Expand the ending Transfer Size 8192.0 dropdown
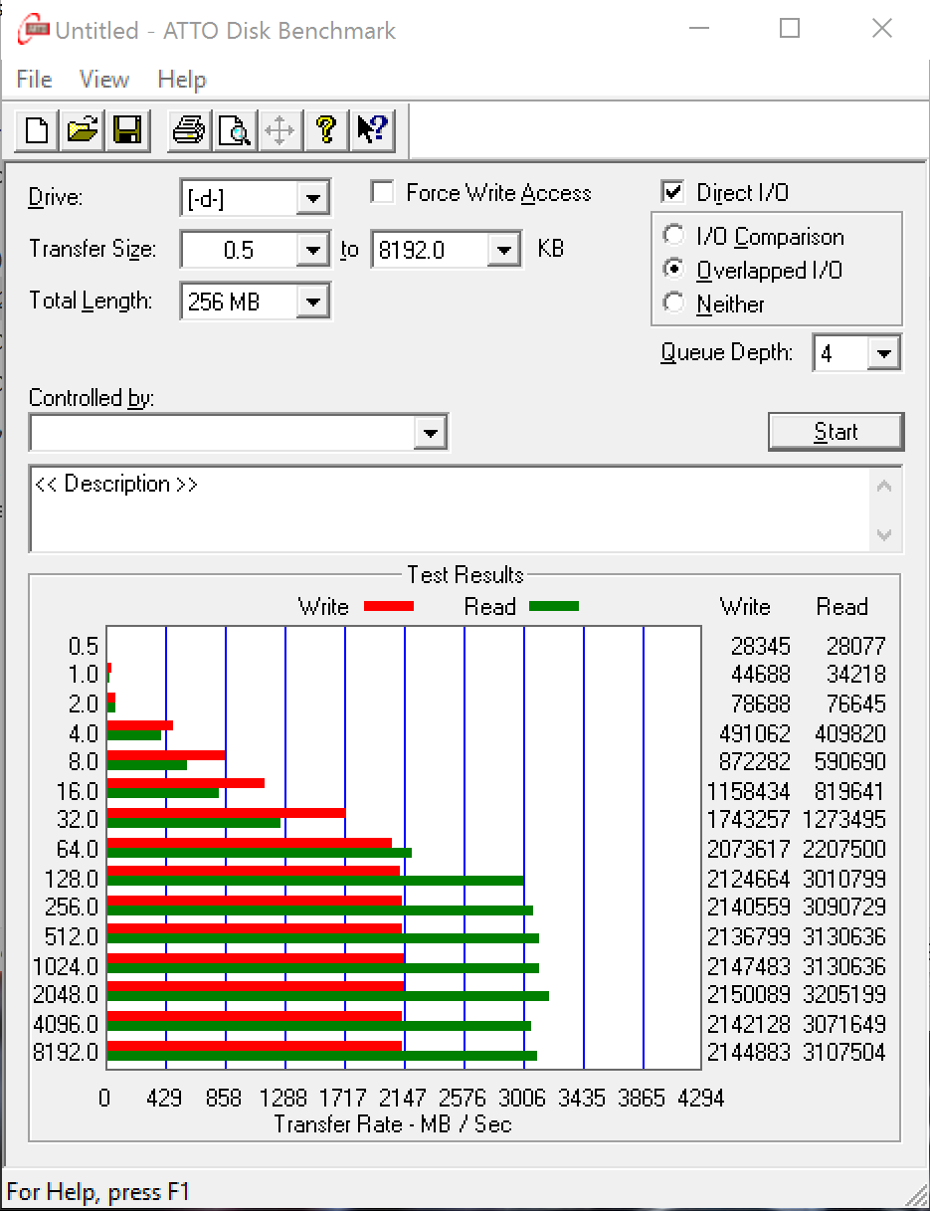The height and width of the screenshot is (1211, 930). 503,250
